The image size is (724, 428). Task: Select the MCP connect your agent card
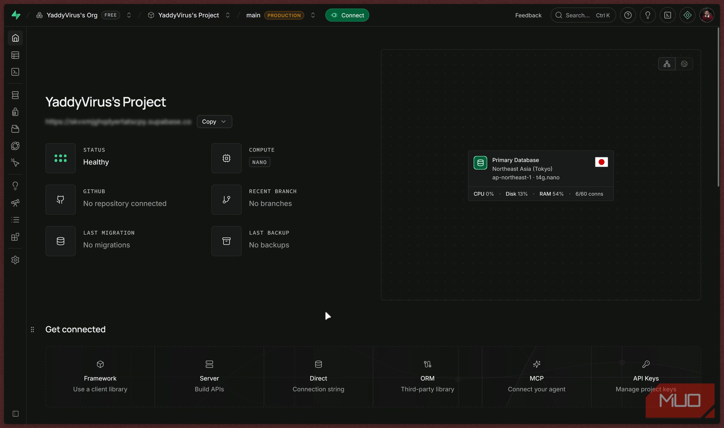click(536, 377)
